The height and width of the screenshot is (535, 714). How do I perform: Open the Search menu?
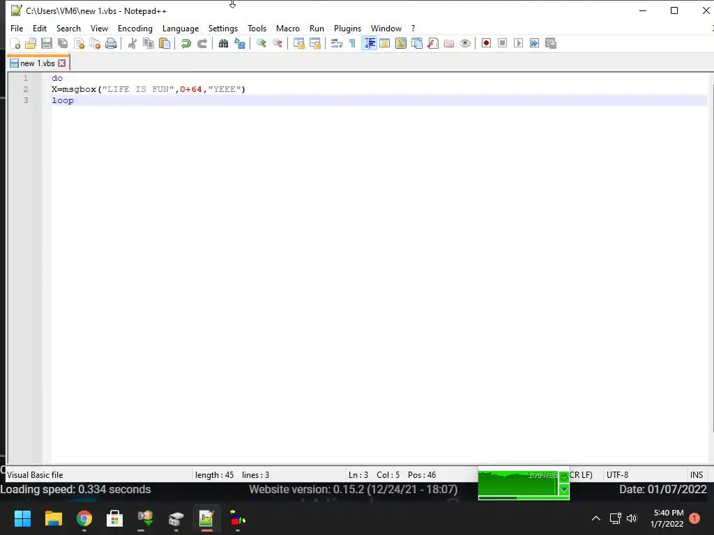[x=68, y=28]
